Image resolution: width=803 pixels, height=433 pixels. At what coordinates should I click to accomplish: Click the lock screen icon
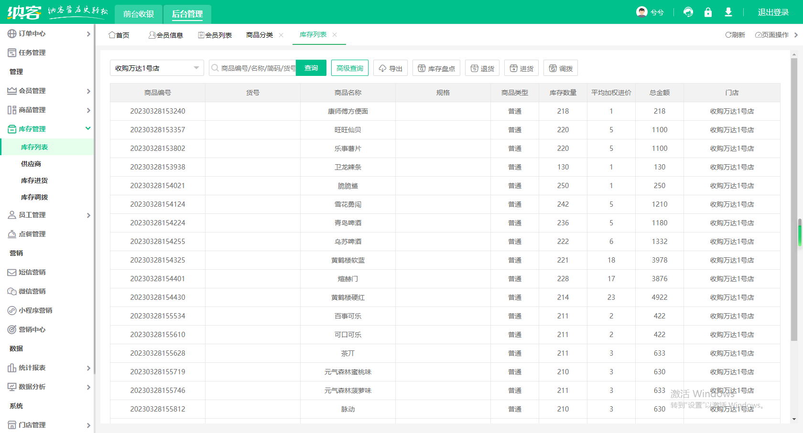point(708,12)
